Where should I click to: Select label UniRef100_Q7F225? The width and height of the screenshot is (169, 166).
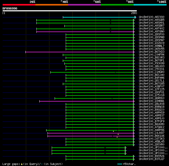pos(152,90)
